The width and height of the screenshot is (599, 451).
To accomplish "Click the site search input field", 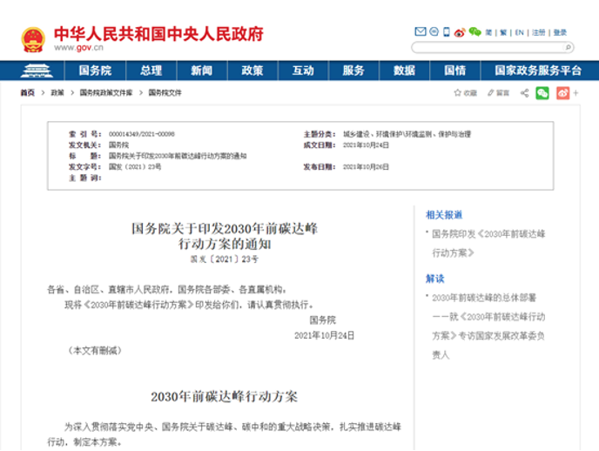I will coord(486,47).
